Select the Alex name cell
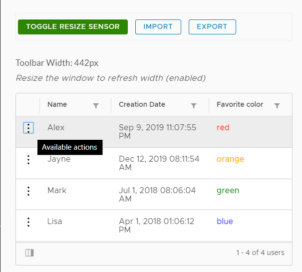302x272 pixels. [56, 128]
